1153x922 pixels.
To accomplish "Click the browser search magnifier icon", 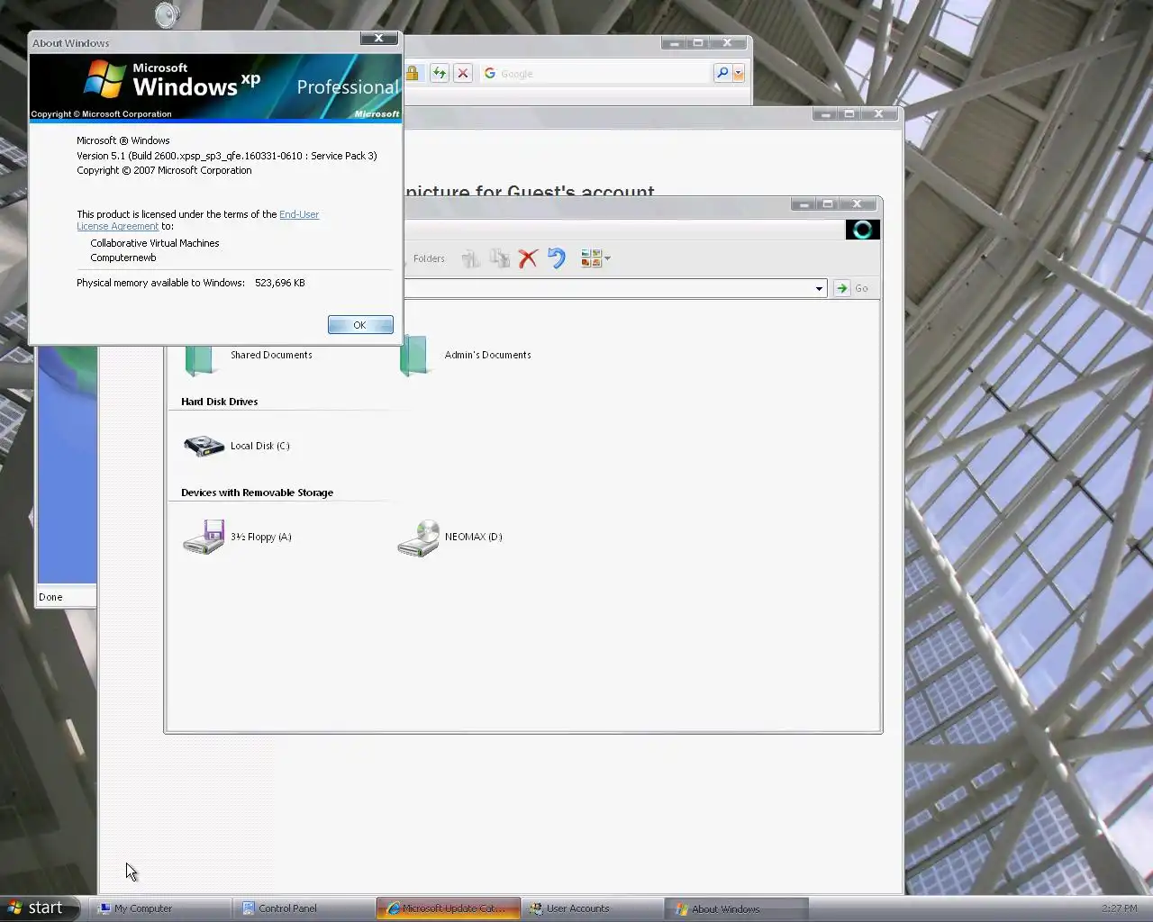I will 722,73.
